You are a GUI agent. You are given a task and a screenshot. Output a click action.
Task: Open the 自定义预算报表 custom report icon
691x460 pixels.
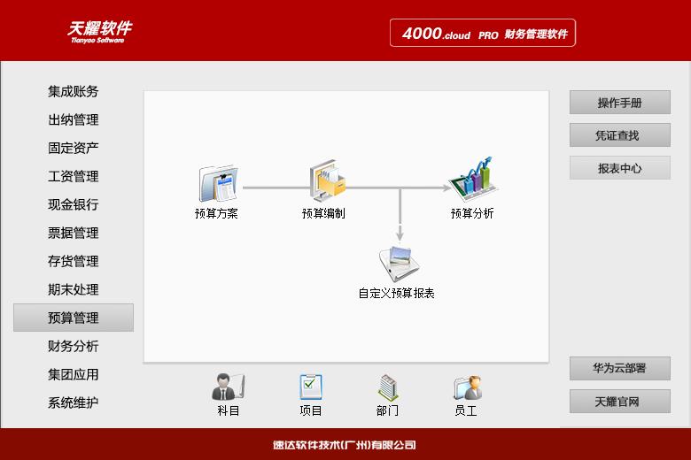click(398, 263)
